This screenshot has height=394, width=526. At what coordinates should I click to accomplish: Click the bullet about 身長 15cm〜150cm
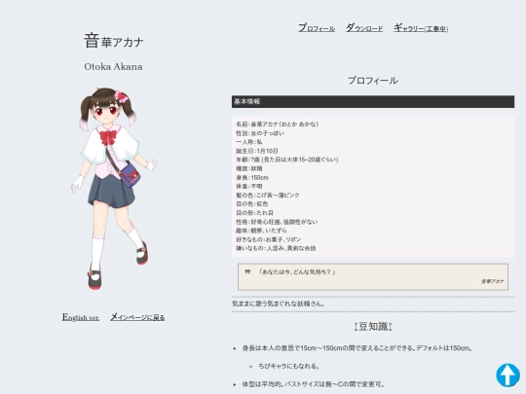pos(357,348)
